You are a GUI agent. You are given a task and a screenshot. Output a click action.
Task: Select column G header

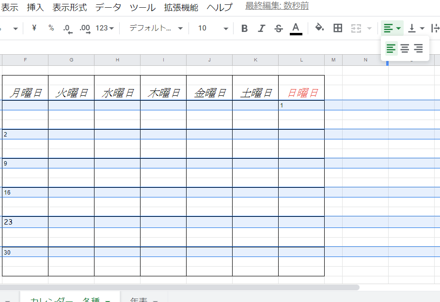pos(71,60)
